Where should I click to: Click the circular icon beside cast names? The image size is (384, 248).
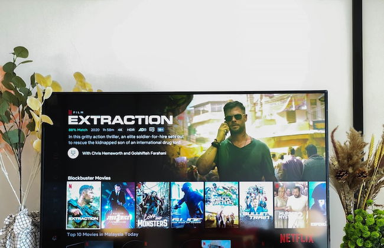73,153
